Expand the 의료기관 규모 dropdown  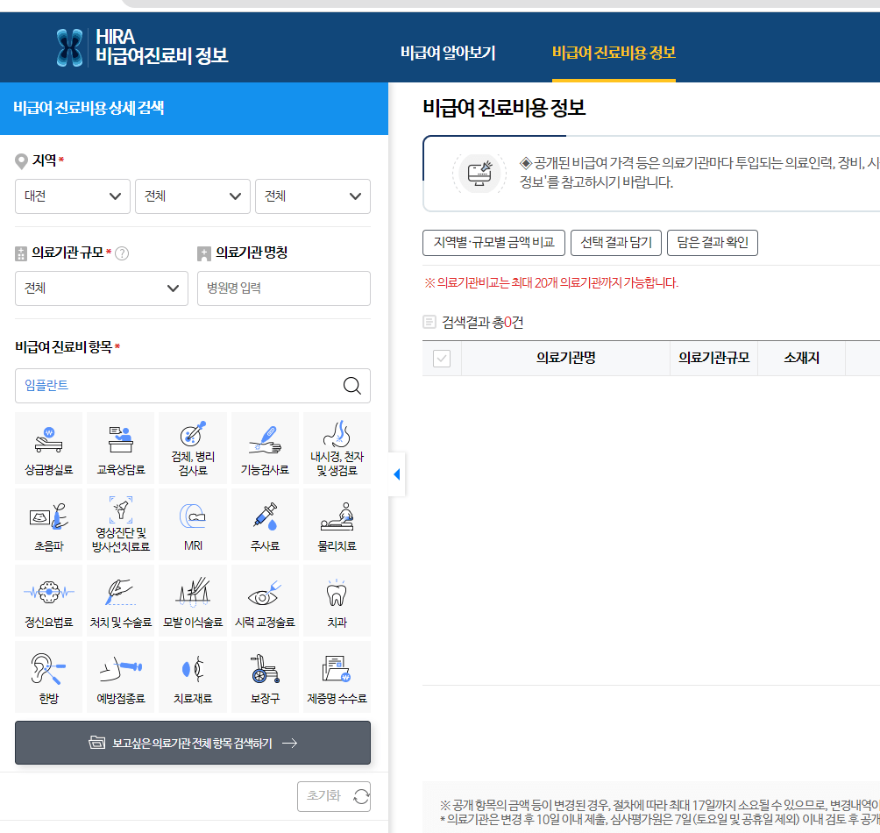(102, 288)
